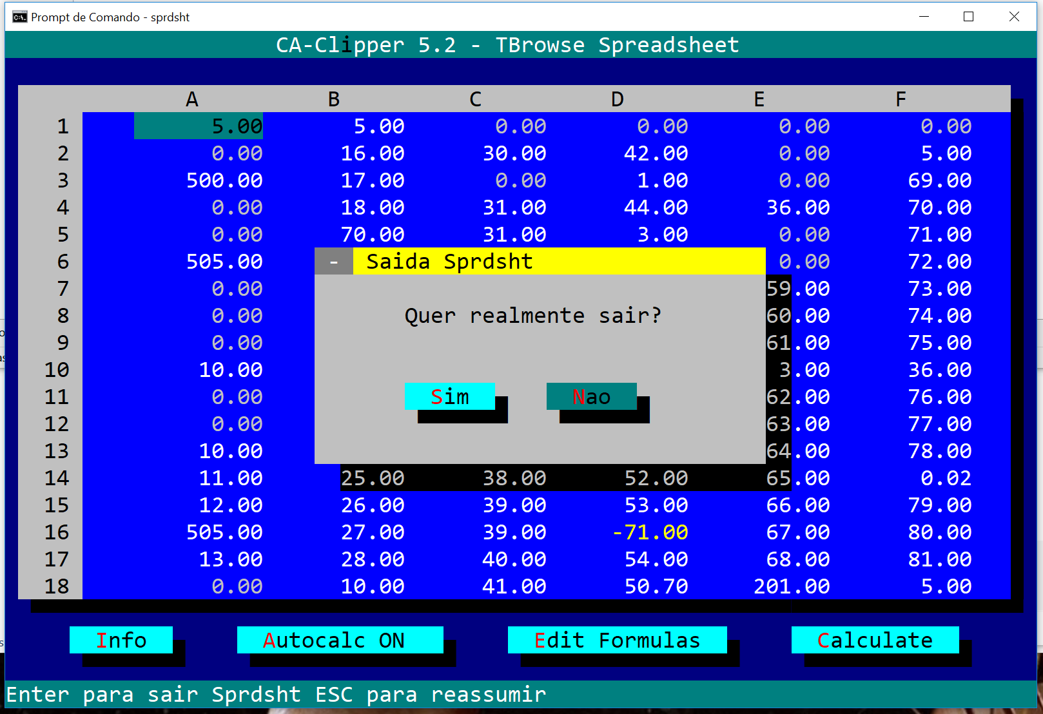Select column header E
Image resolution: width=1043 pixels, height=714 pixels.
759,99
